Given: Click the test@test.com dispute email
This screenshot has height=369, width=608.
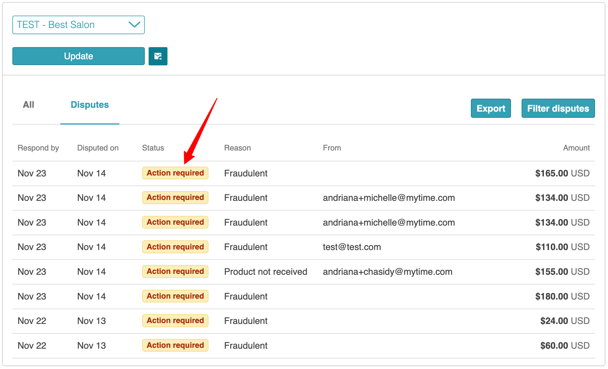Looking at the screenshot, I should [x=352, y=247].
